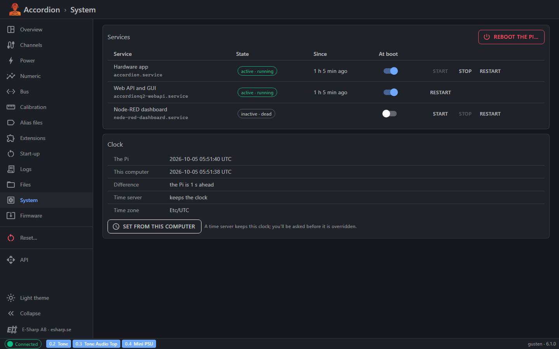Click the Logs document icon
Image resolution: width=559 pixels, height=349 pixels.
click(x=11, y=169)
